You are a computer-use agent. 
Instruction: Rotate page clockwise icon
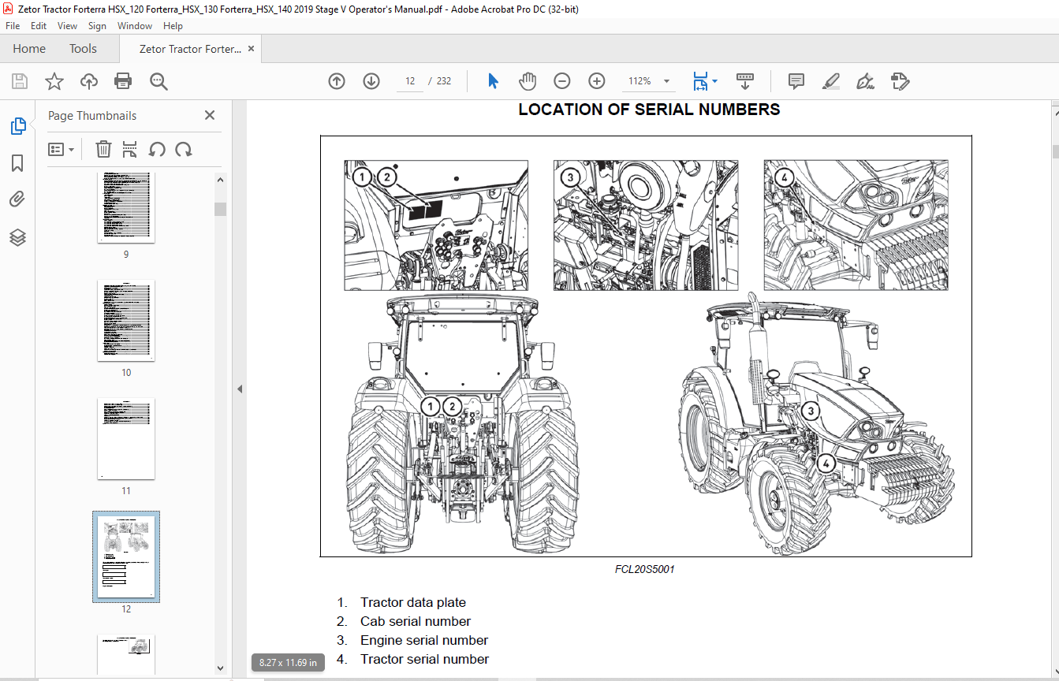[184, 149]
